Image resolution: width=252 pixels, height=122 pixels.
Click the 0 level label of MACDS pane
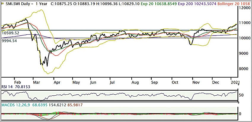[240, 114]
